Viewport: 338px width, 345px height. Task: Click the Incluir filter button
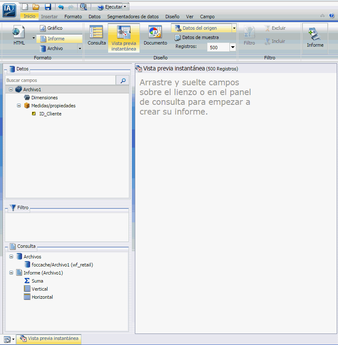(275, 41)
